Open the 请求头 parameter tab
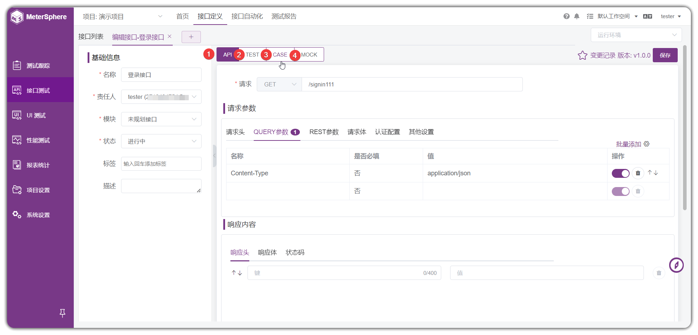Screen dimensions: 698x335 point(235,132)
